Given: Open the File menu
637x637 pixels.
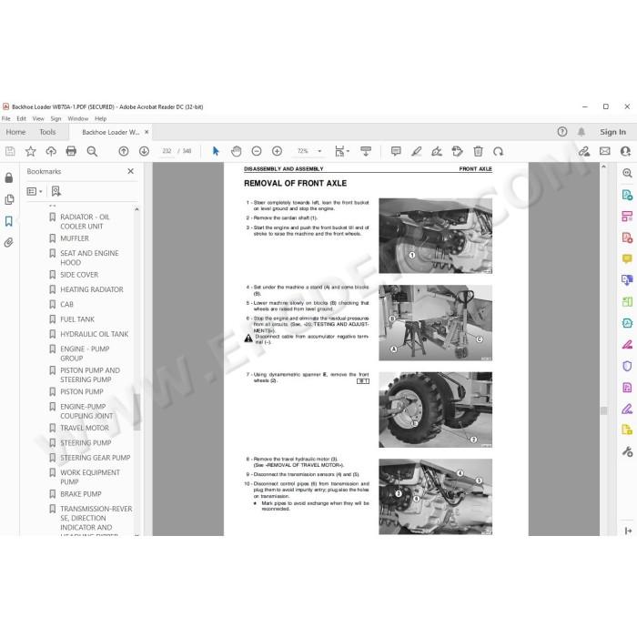Looking at the screenshot, I should pyautogui.click(x=6, y=118).
